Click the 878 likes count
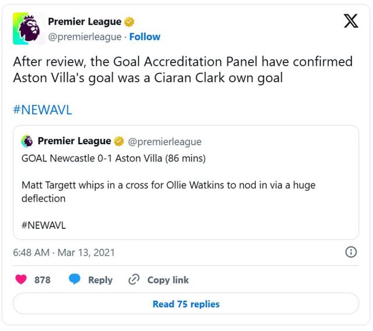This screenshot has width=373, height=331. [43, 280]
